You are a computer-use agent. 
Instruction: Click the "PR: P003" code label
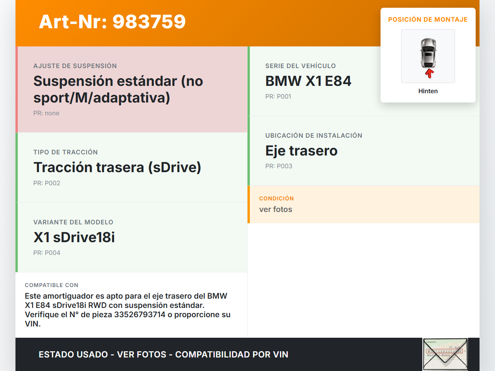click(278, 166)
